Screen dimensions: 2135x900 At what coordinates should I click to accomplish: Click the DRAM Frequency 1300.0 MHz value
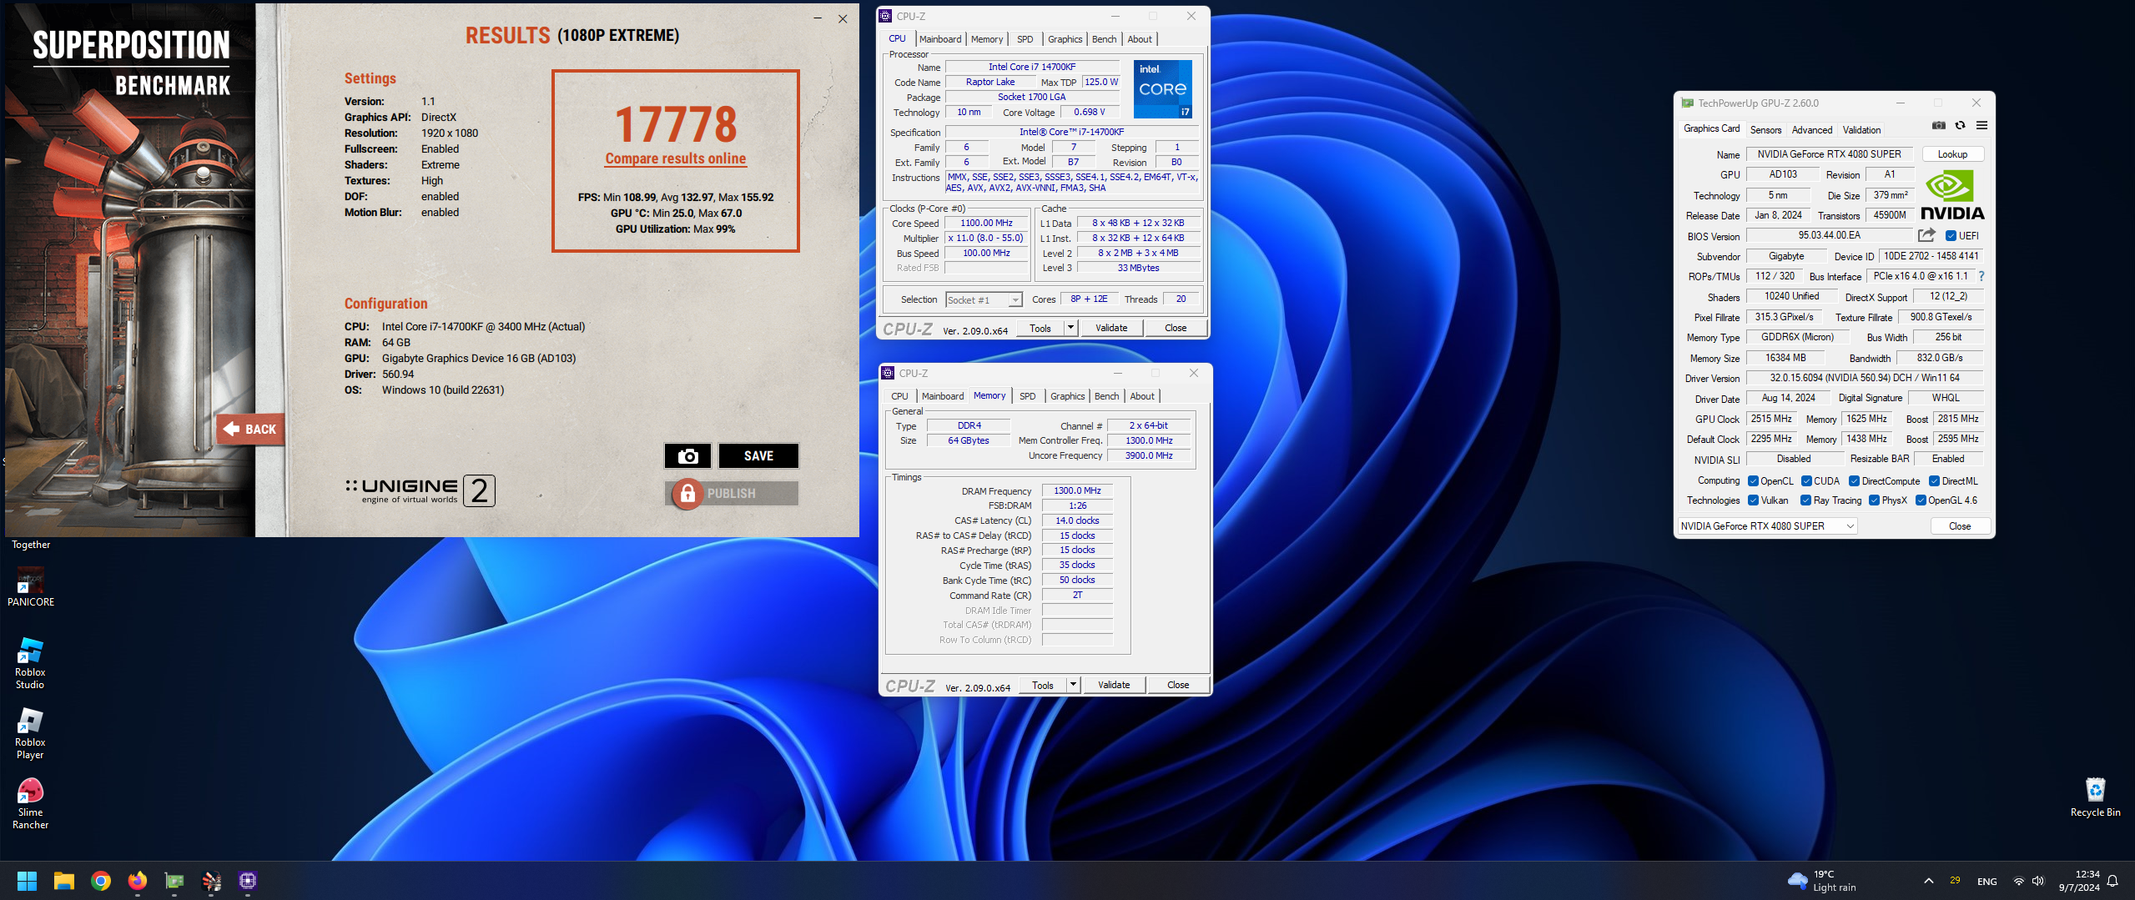coord(1077,490)
